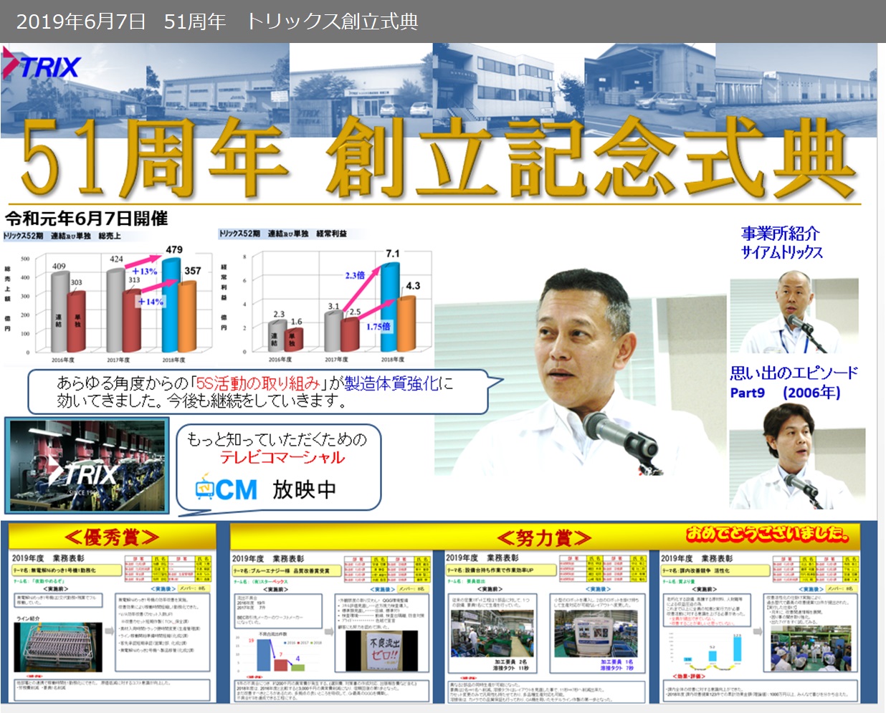Click the ＜優秀賞＞ award header
Screen dimensions: 886x713
[x=112, y=537]
